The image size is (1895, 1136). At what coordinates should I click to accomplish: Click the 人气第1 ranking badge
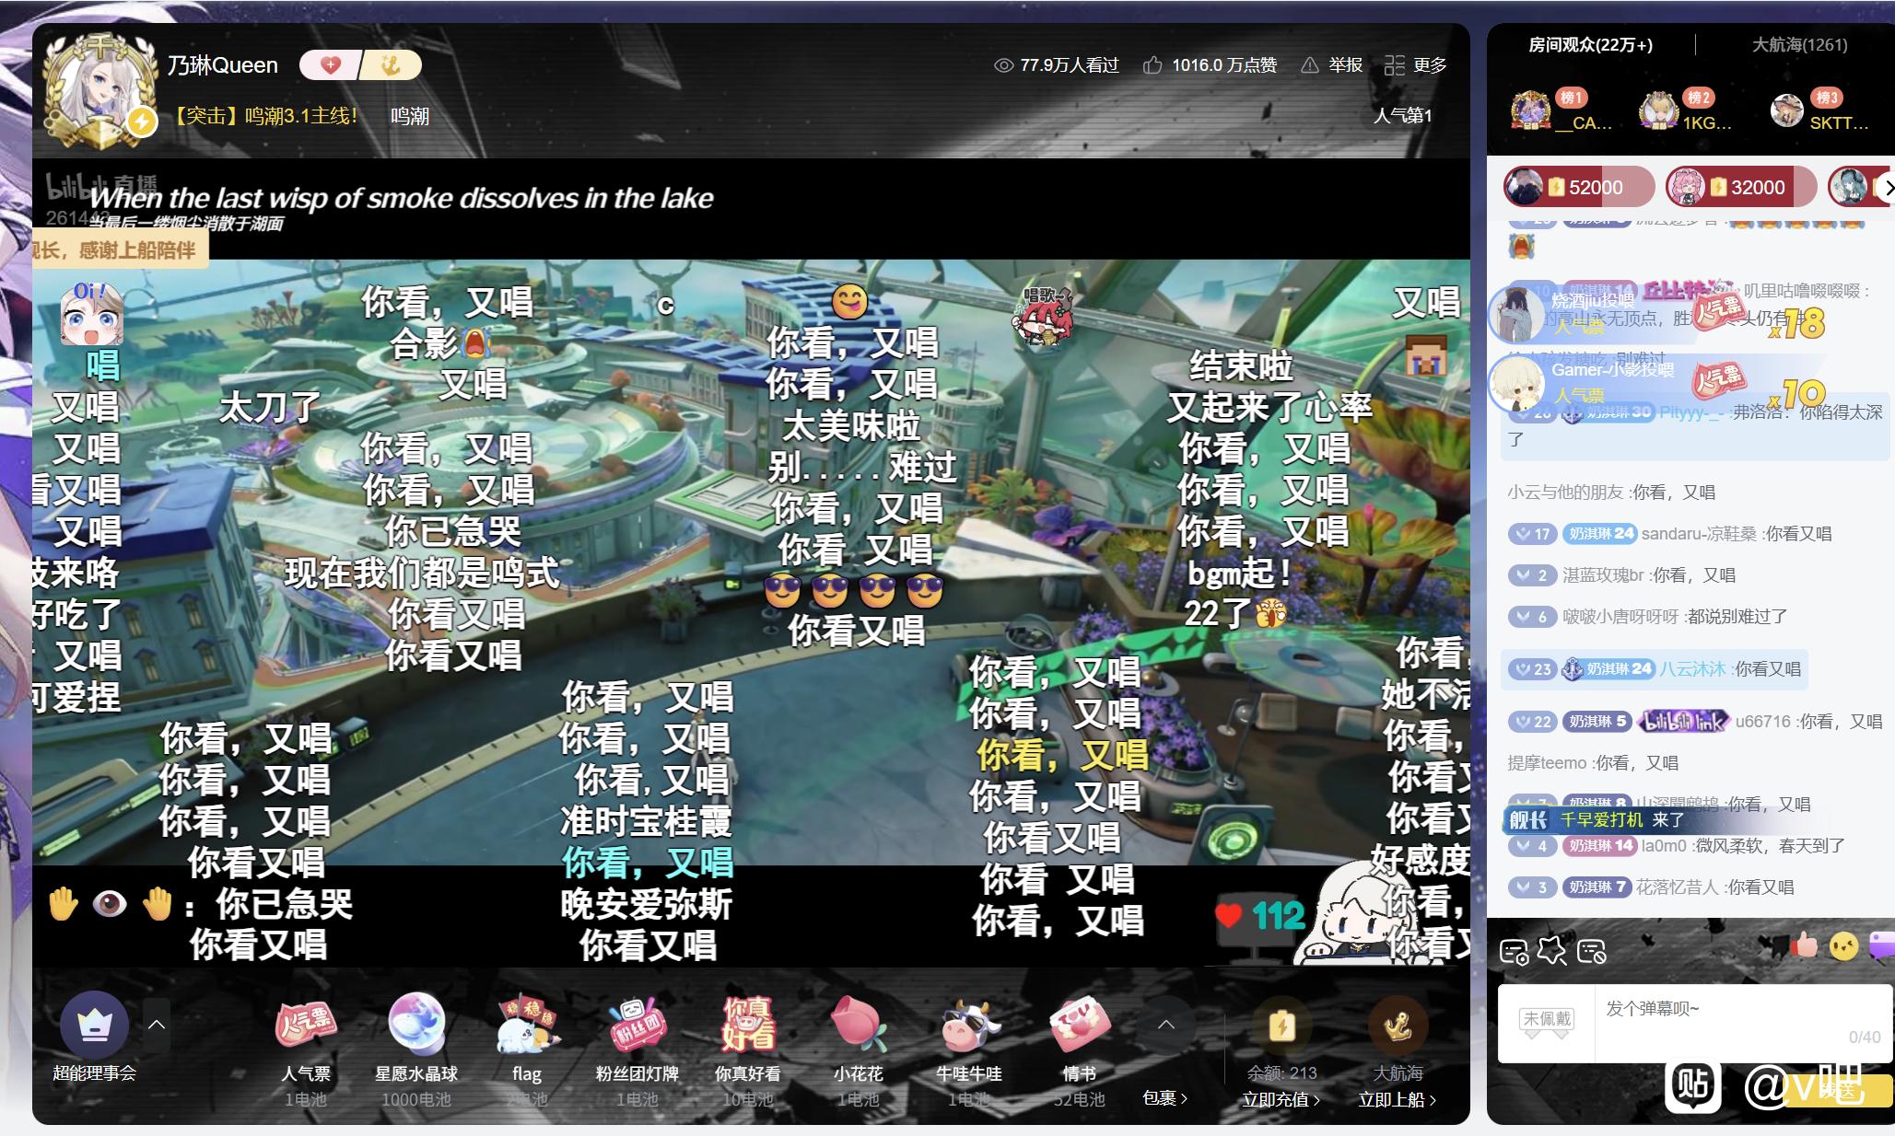click(1402, 116)
